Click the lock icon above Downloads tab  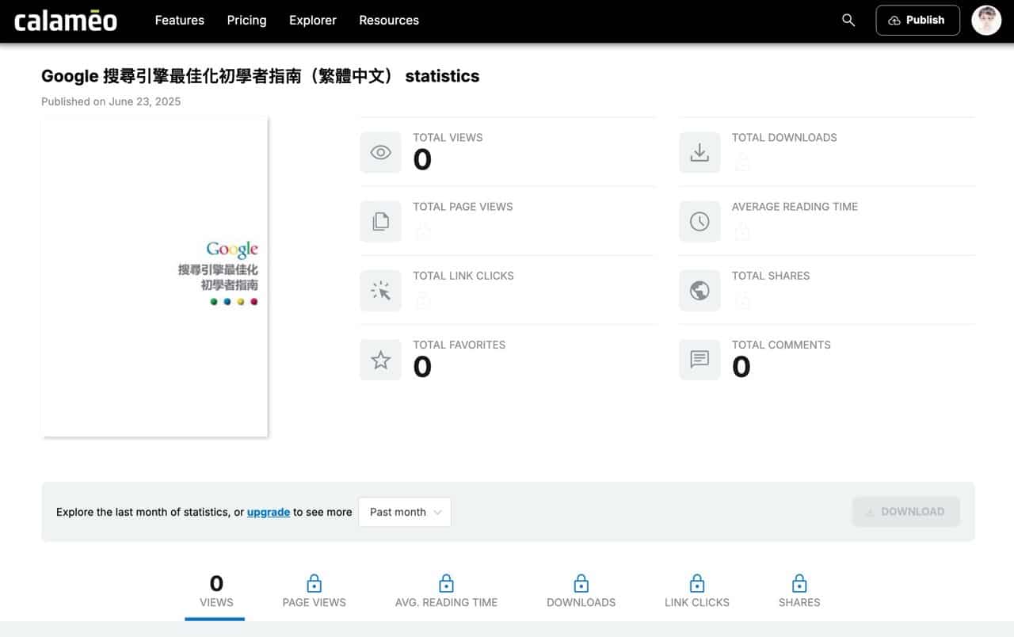(581, 584)
